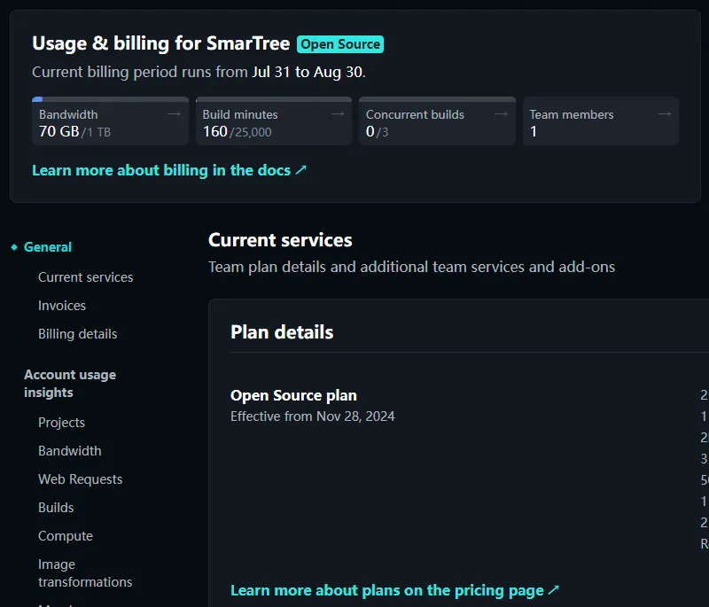Click the arrow icon on Build minutes card
The image size is (709, 607).
pos(338,114)
